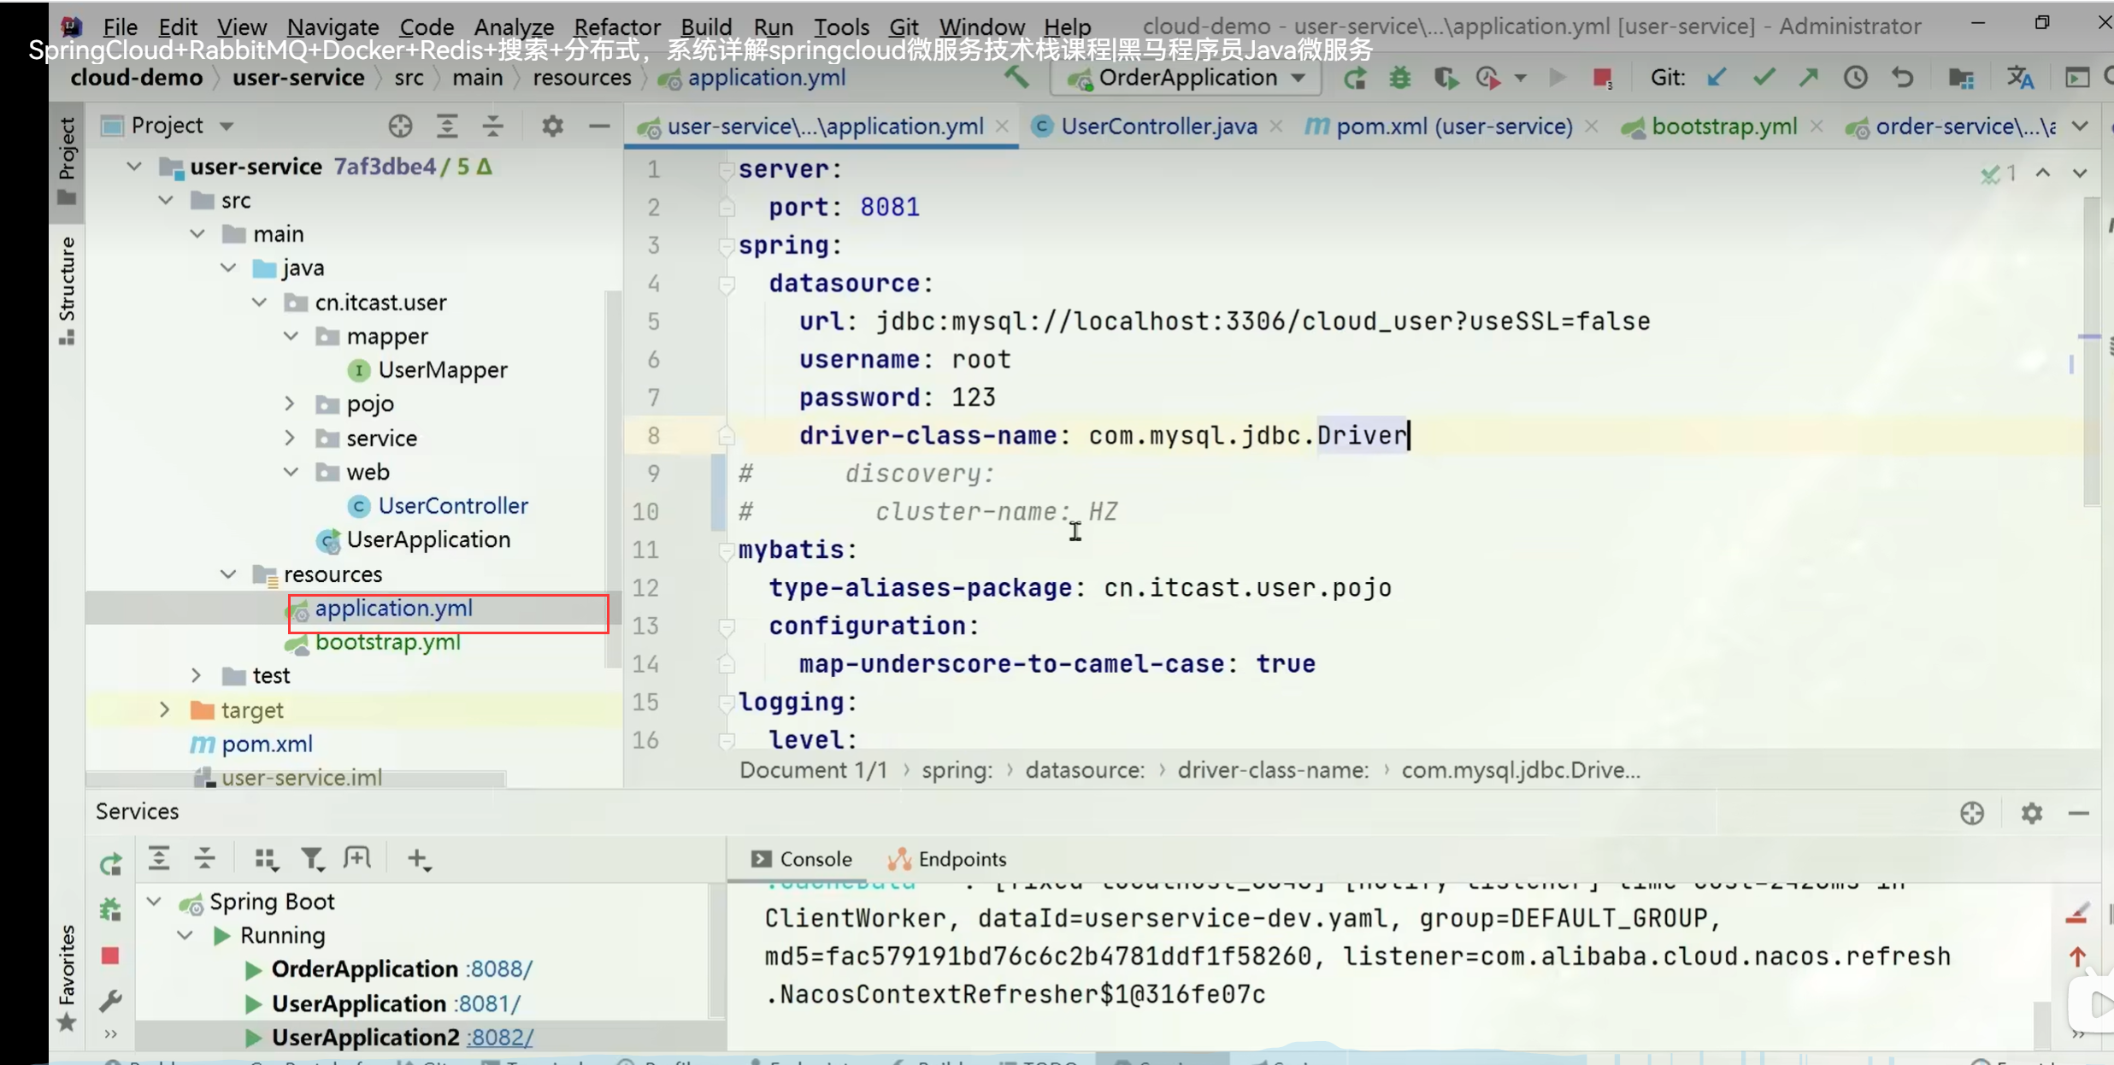The width and height of the screenshot is (2114, 1065).
Task: Click the Build project hammer icon
Action: click(x=1016, y=78)
